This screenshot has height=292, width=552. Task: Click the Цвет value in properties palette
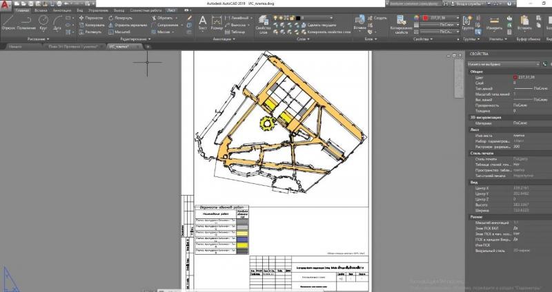point(526,77)
